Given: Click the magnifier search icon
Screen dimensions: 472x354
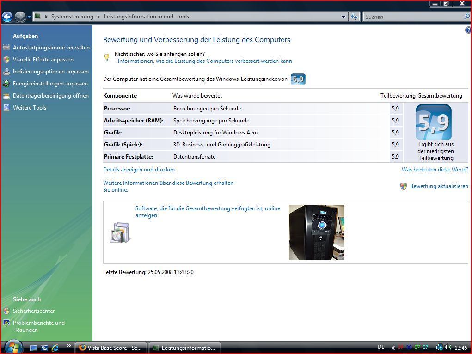Looking at the screenshot, I should pos(467,17).
